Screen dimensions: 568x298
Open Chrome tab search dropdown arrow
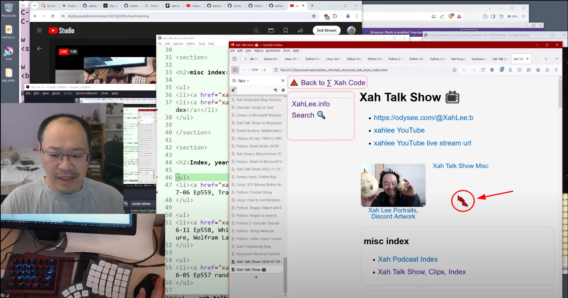pyautogui.click(x=34, y=6)
